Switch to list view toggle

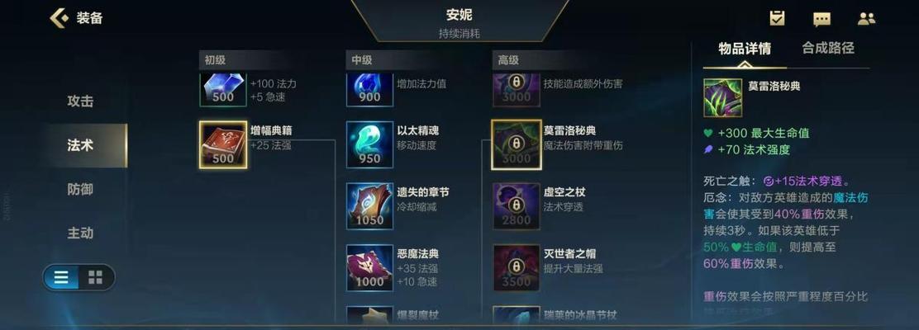[61, 277]
